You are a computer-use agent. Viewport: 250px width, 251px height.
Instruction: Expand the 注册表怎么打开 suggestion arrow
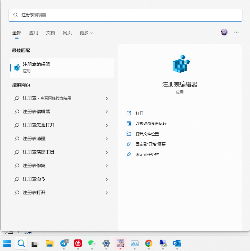click(107, 125)
